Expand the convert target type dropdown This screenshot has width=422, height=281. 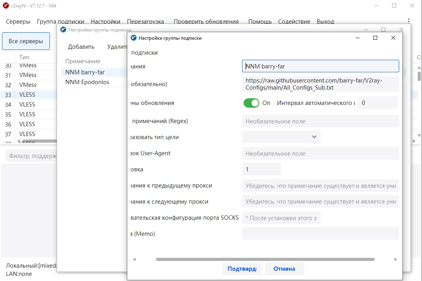click(281, 137)
